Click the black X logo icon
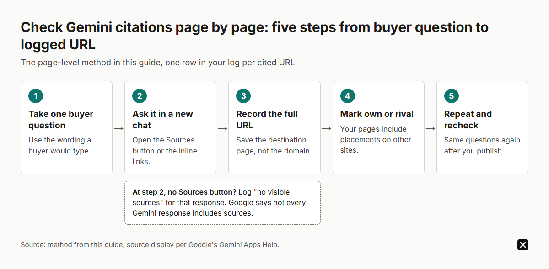 [522, 245]
